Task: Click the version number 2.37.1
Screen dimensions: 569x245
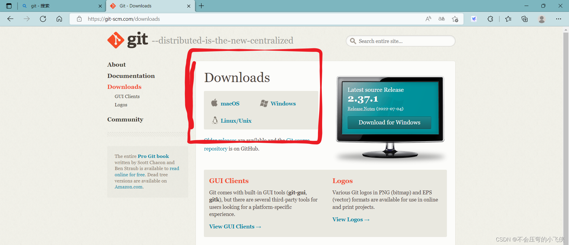Action: pyautogui.click(x=363, y=99)
